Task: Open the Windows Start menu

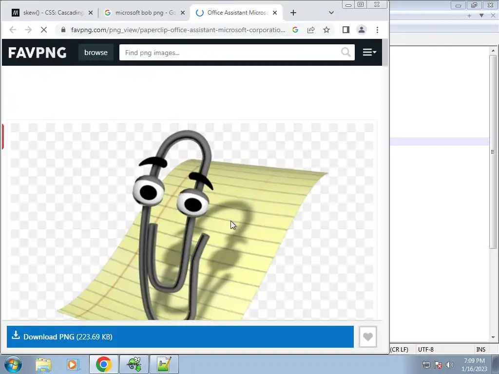Action: 13,364
